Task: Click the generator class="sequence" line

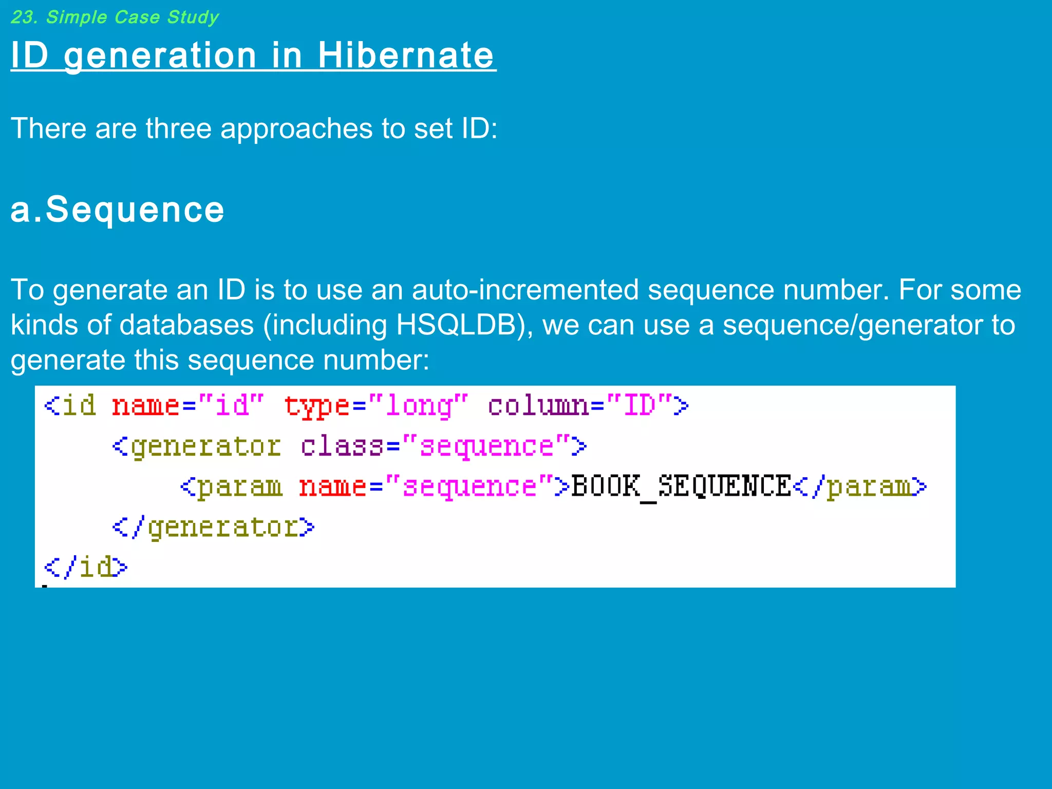Action: coord(349,446)
